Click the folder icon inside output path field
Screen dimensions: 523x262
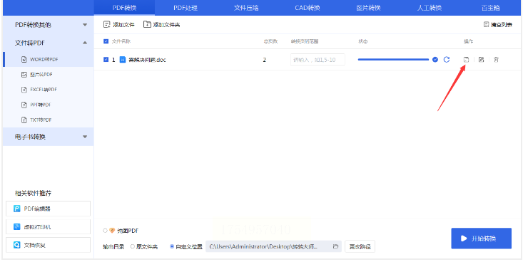click(336, 246)
